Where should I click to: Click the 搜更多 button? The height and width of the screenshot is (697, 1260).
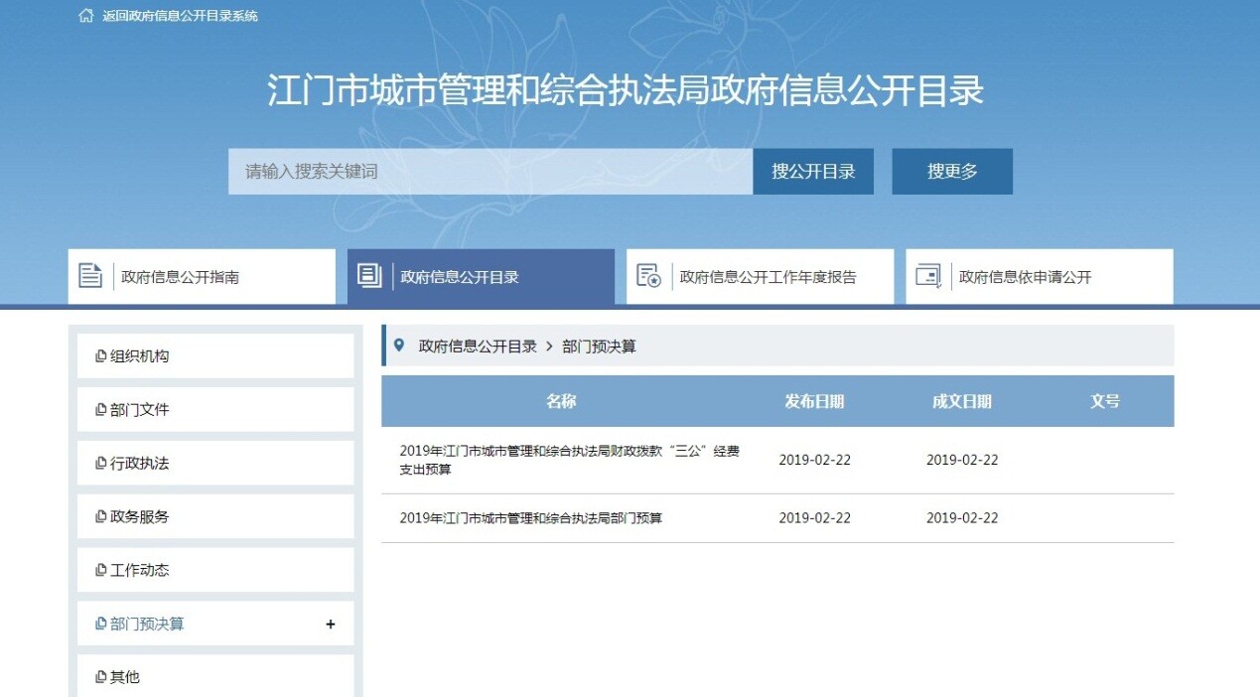951,171
